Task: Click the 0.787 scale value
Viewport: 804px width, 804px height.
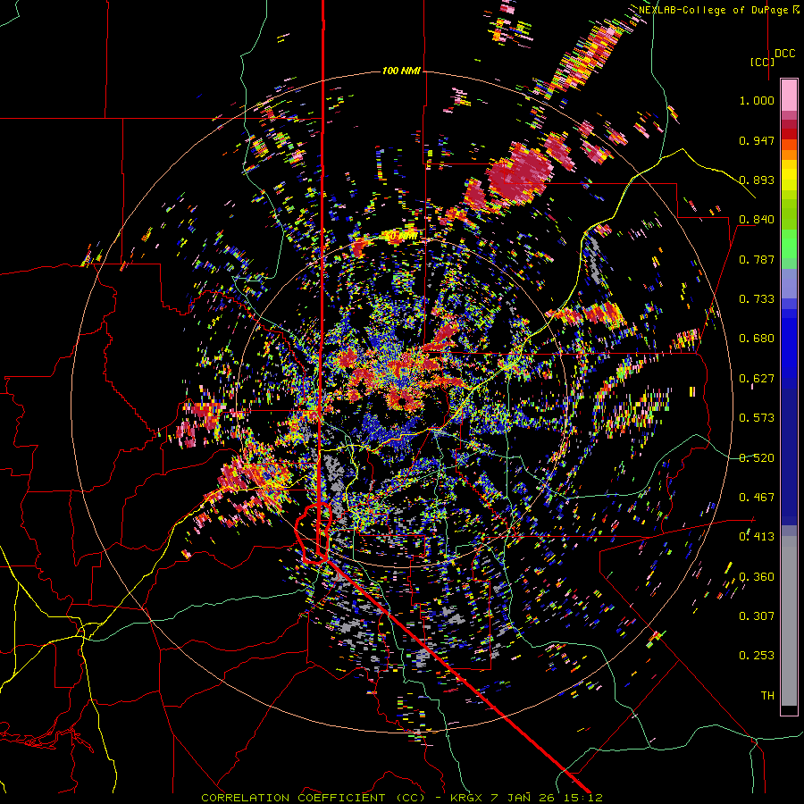Action: [x=757, y=259]
